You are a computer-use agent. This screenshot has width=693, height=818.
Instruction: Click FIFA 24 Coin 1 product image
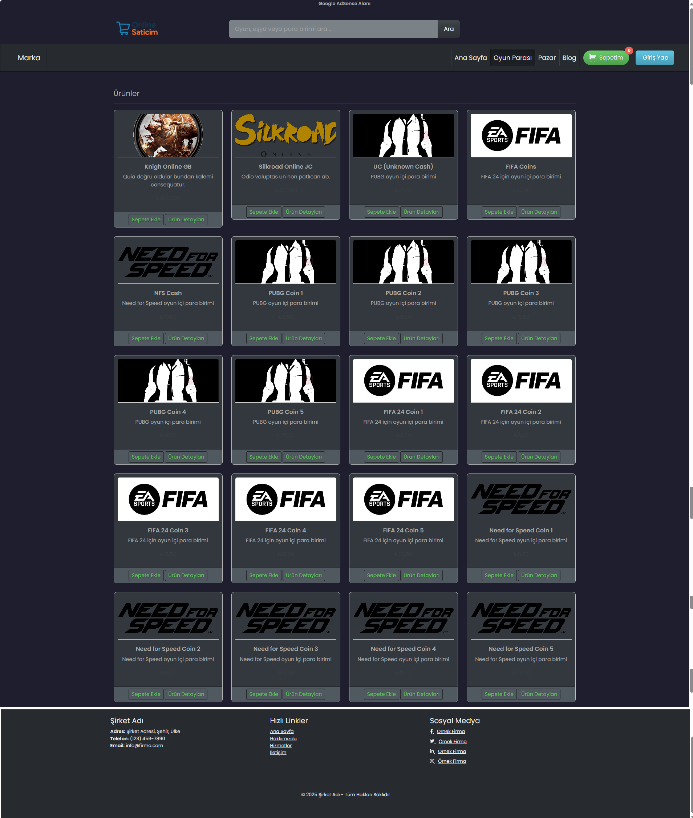pos(404,380)
